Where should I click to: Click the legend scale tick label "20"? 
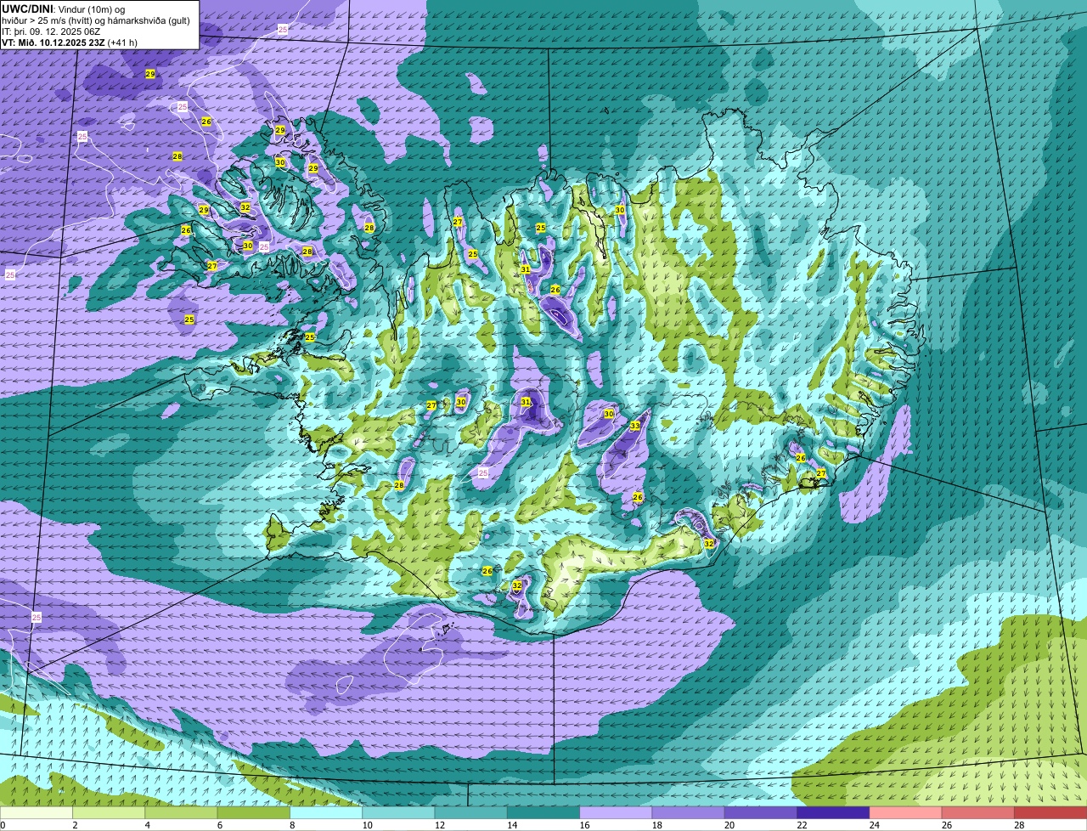pos(729,824)
